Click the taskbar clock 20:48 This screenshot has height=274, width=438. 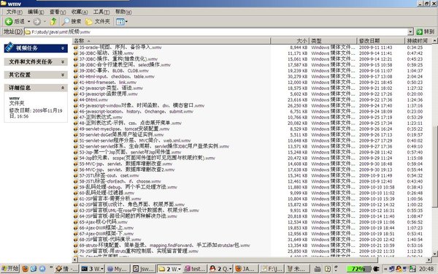click(426, 269)
